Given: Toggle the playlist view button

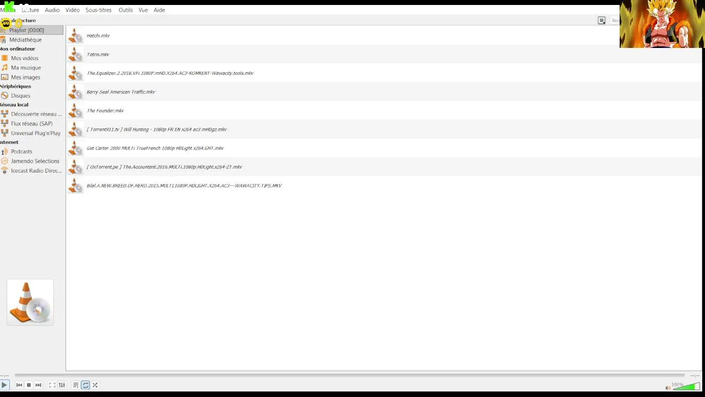Looking at the screenshot, I should [76, 385].
